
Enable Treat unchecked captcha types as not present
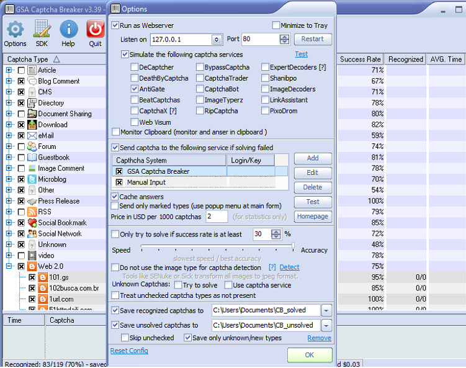[115, 295]
